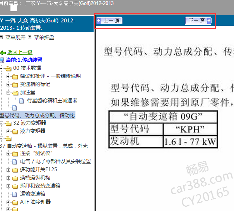Viewport: 234px width, 211px height.
Task: Click folder icon of 建议和批评 - 一般维修说明
Action: tap(15, 77)
